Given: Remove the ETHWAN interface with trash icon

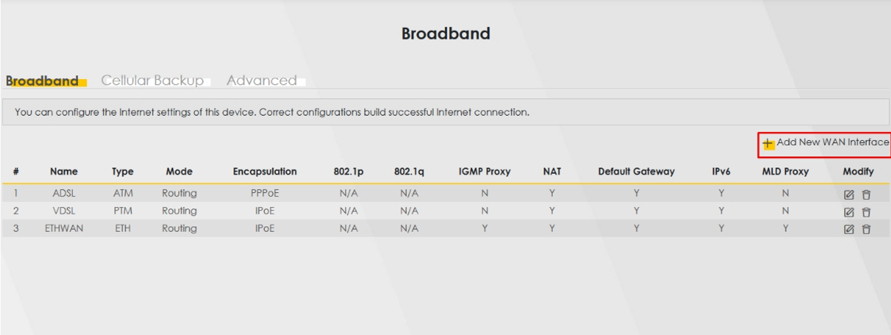Looking at the screenshot, I should click(866, 229).
